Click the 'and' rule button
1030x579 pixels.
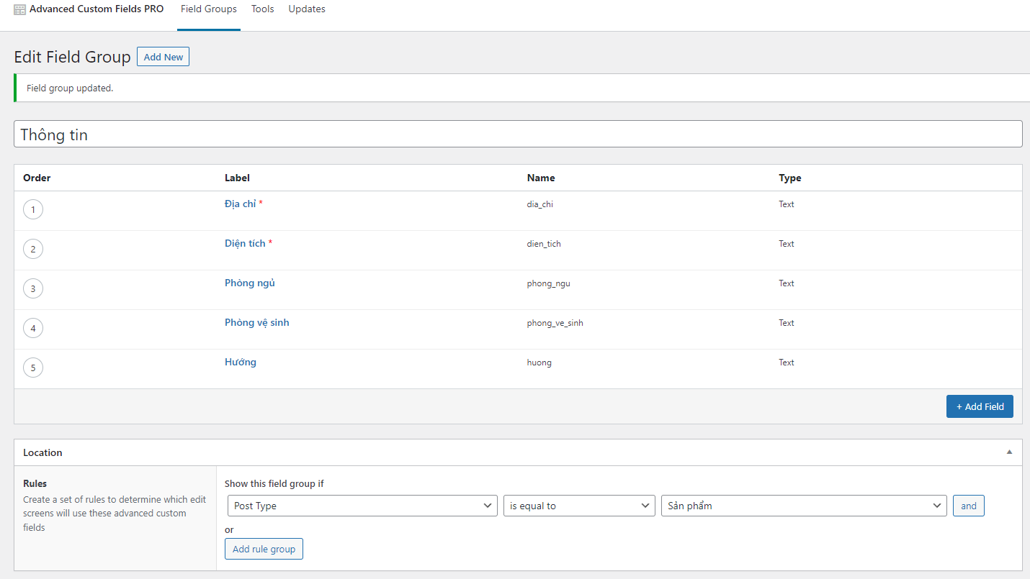[x=969, y=506]
